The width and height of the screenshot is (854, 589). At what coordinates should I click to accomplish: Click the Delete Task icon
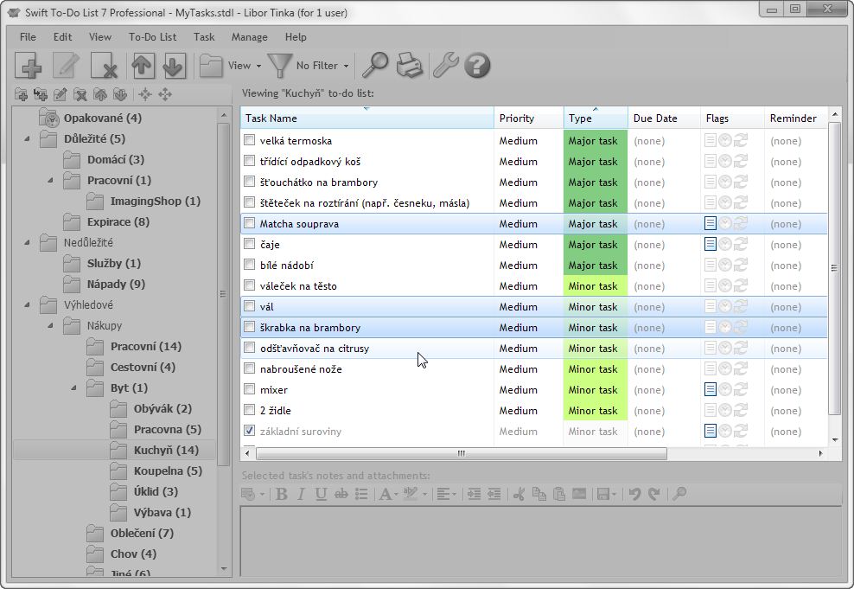tap(104, 66)
